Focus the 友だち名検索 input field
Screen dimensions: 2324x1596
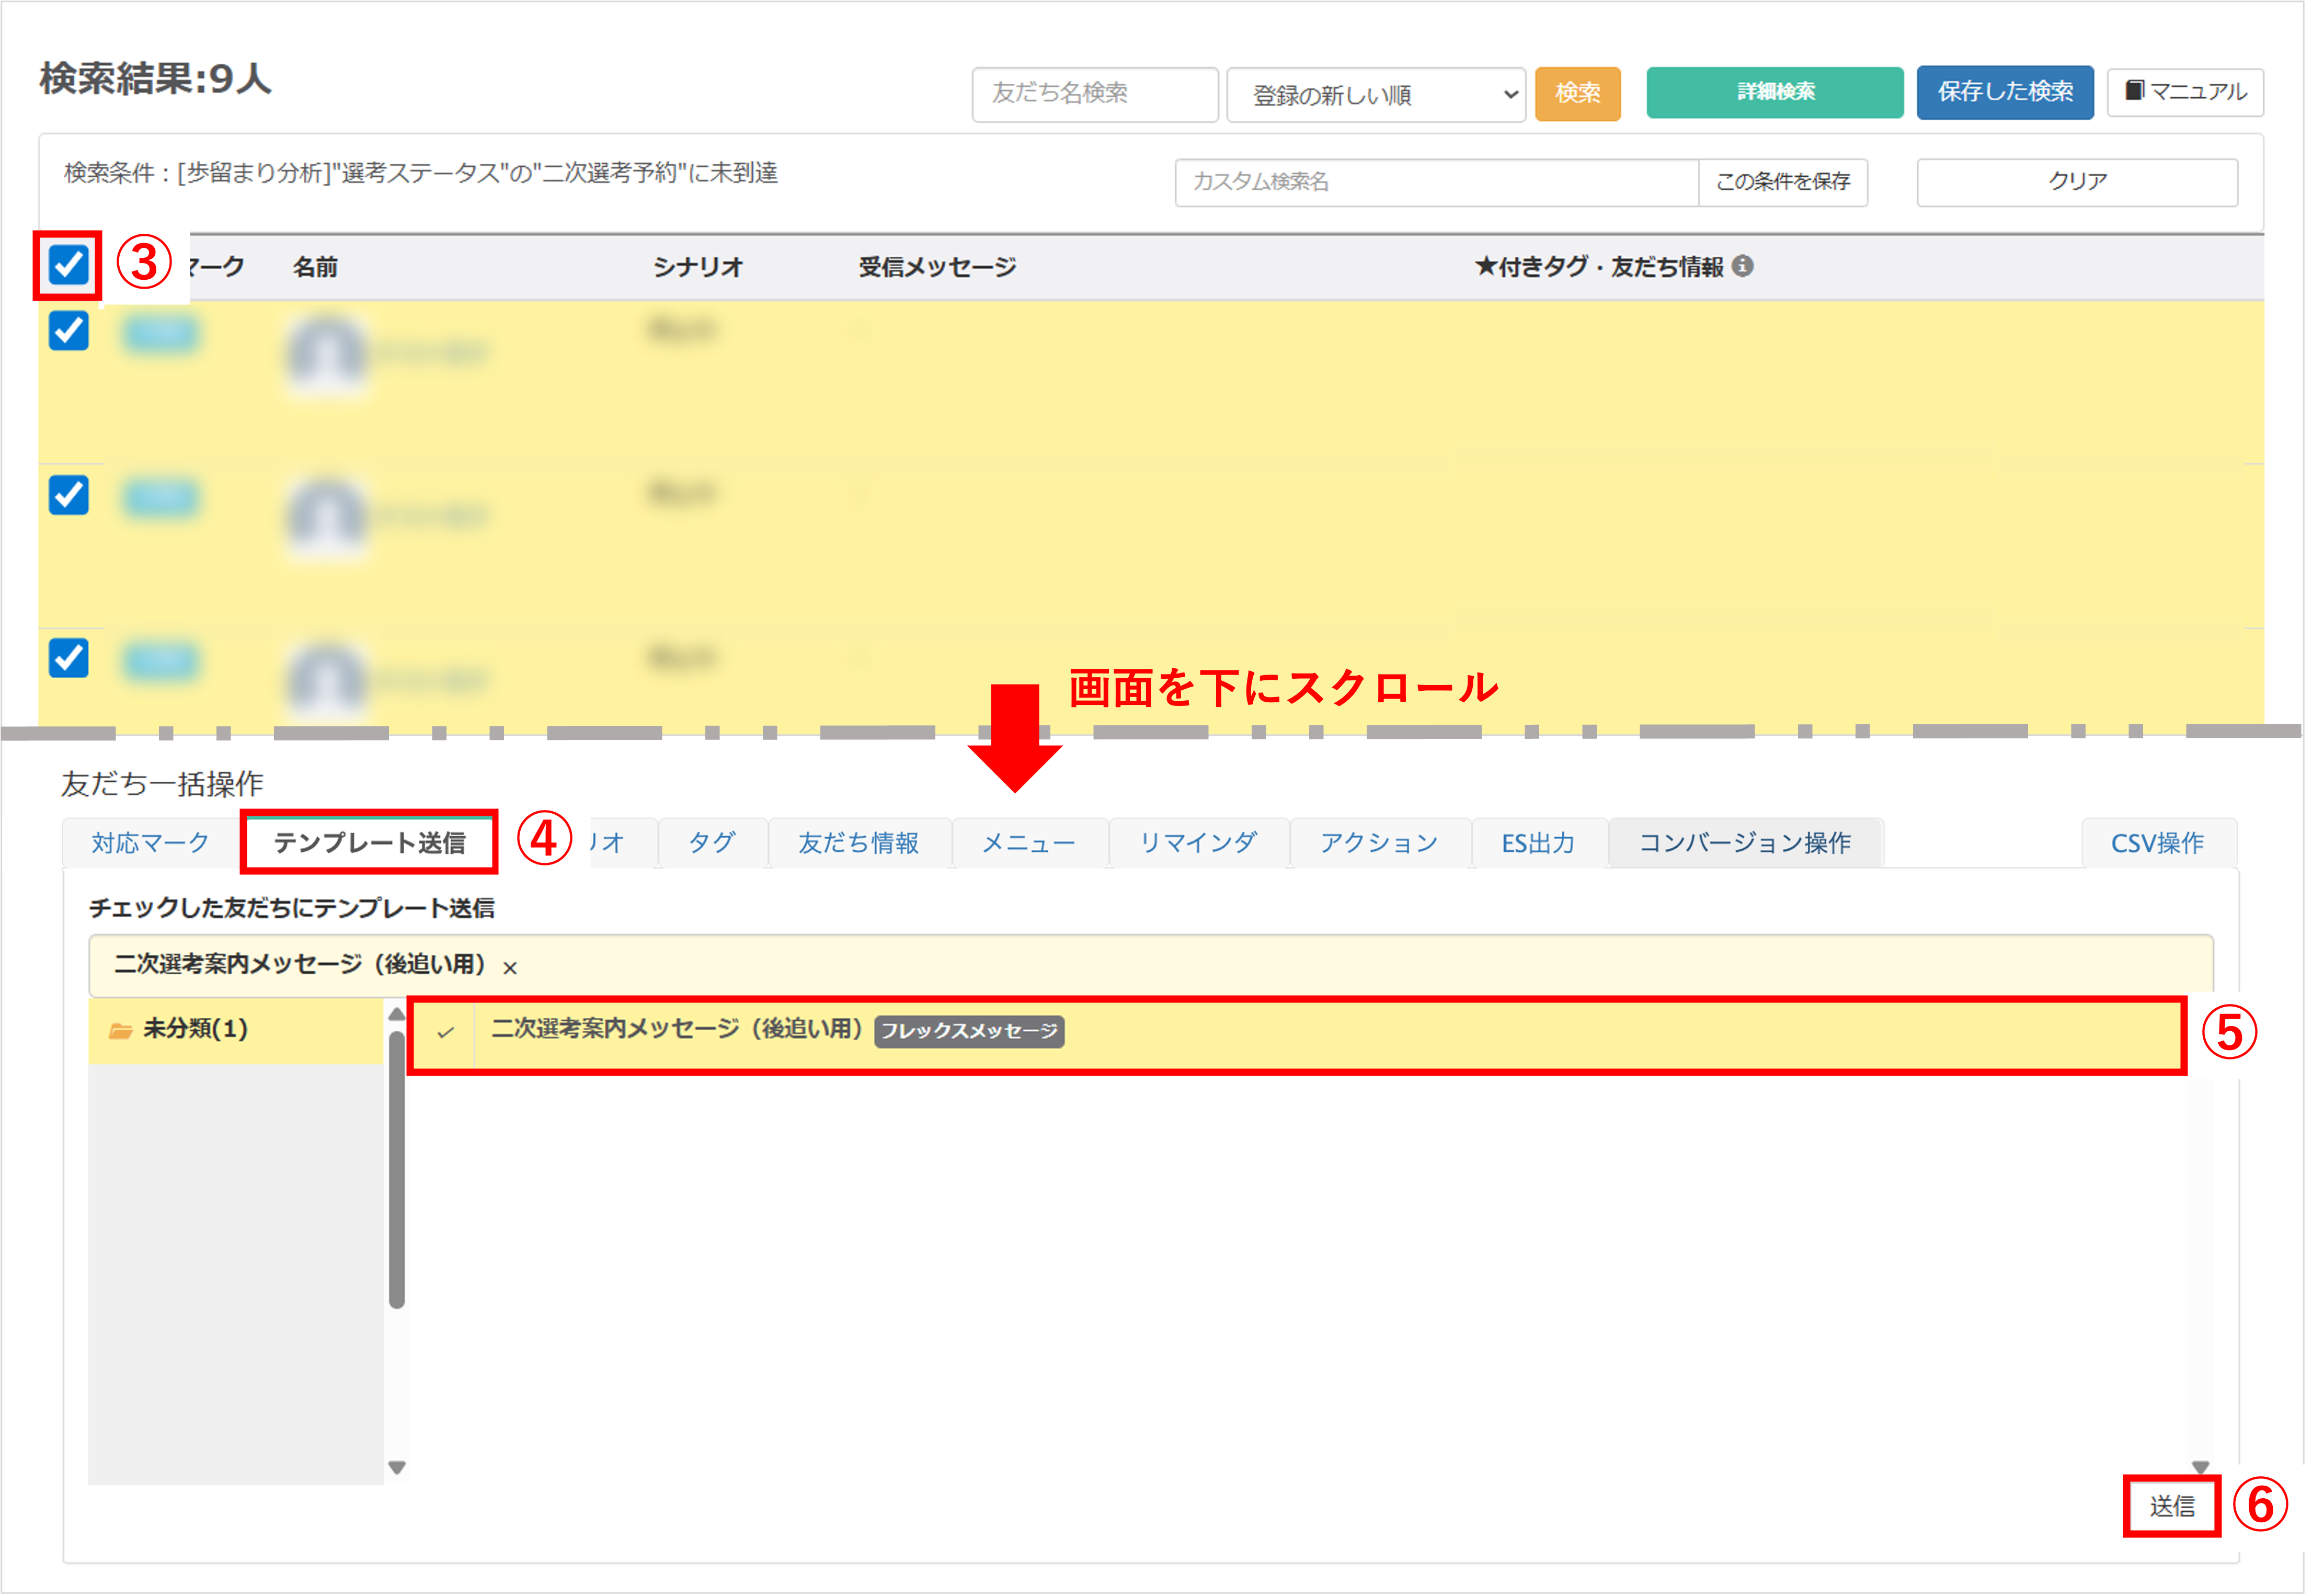(1094, 94)
